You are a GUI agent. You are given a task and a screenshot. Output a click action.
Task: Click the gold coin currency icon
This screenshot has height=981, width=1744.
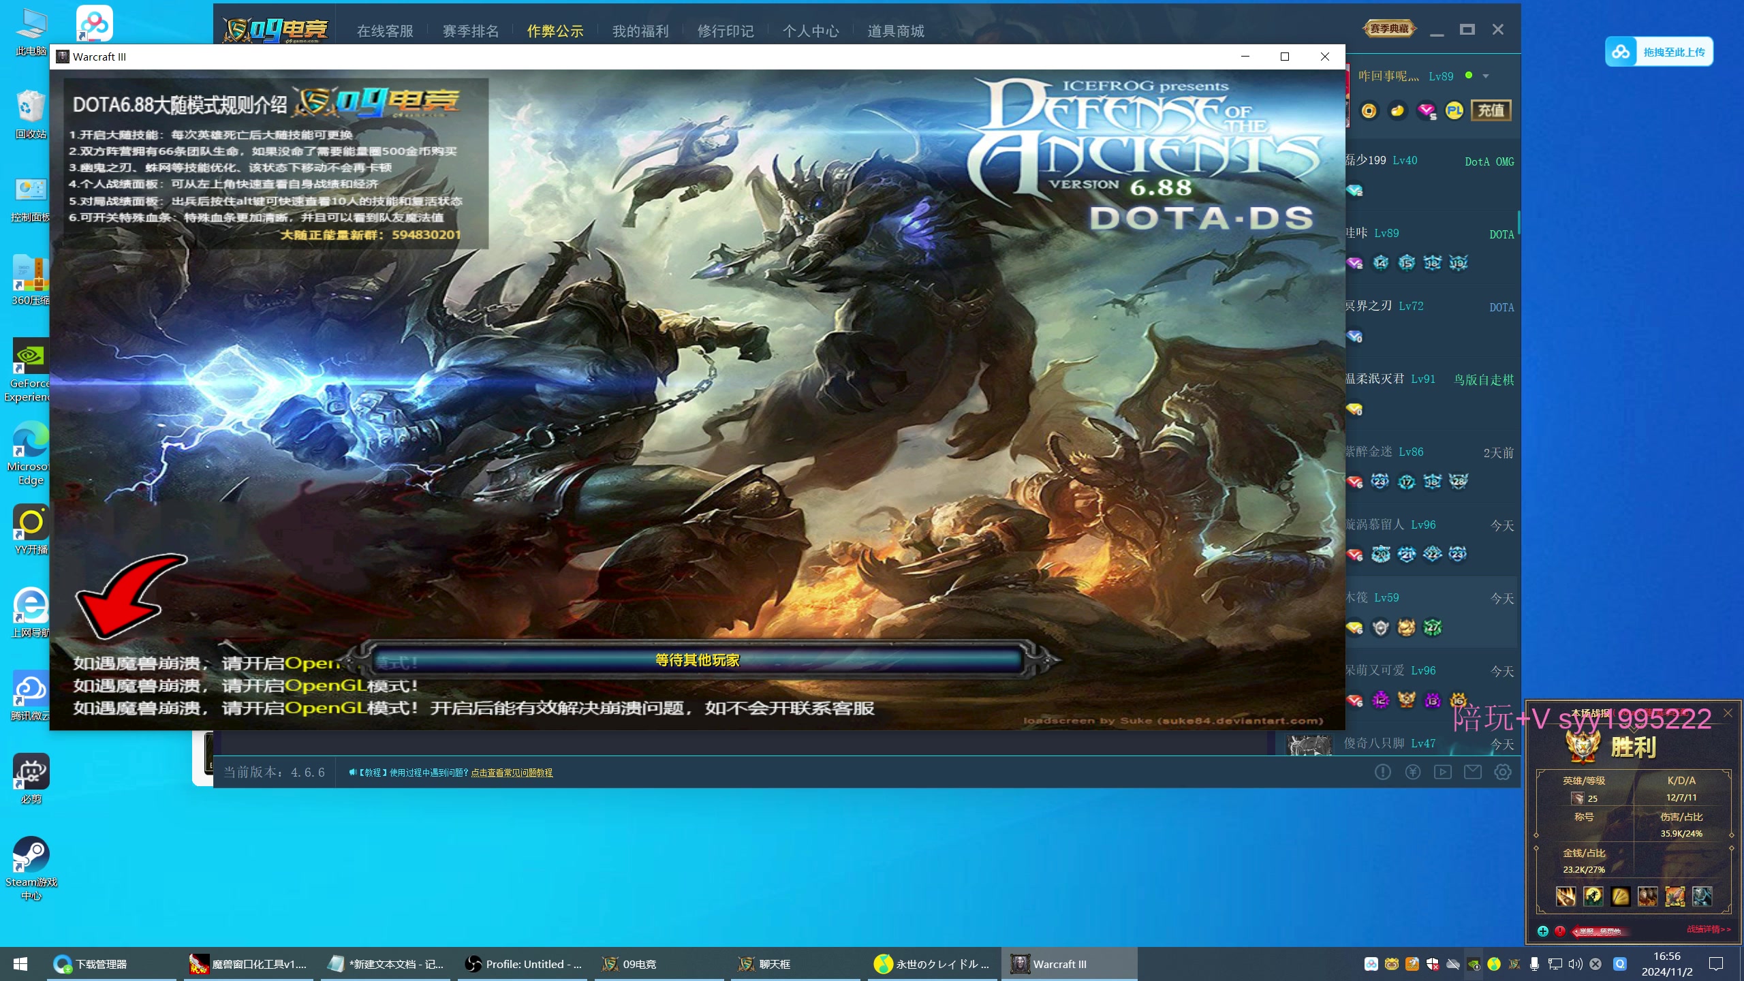pyautogui.click(x=1369, y=110)
